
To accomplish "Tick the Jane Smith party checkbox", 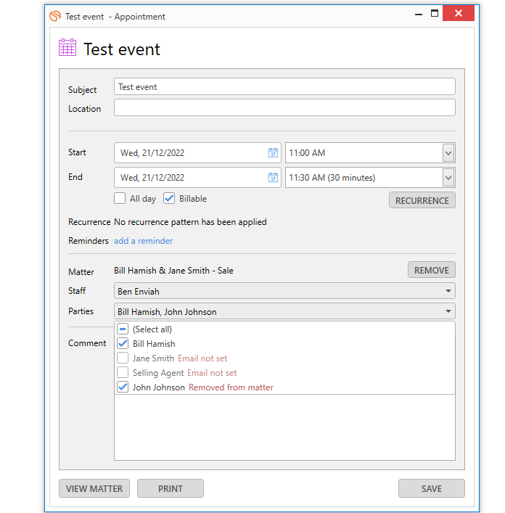I will 123,358.
